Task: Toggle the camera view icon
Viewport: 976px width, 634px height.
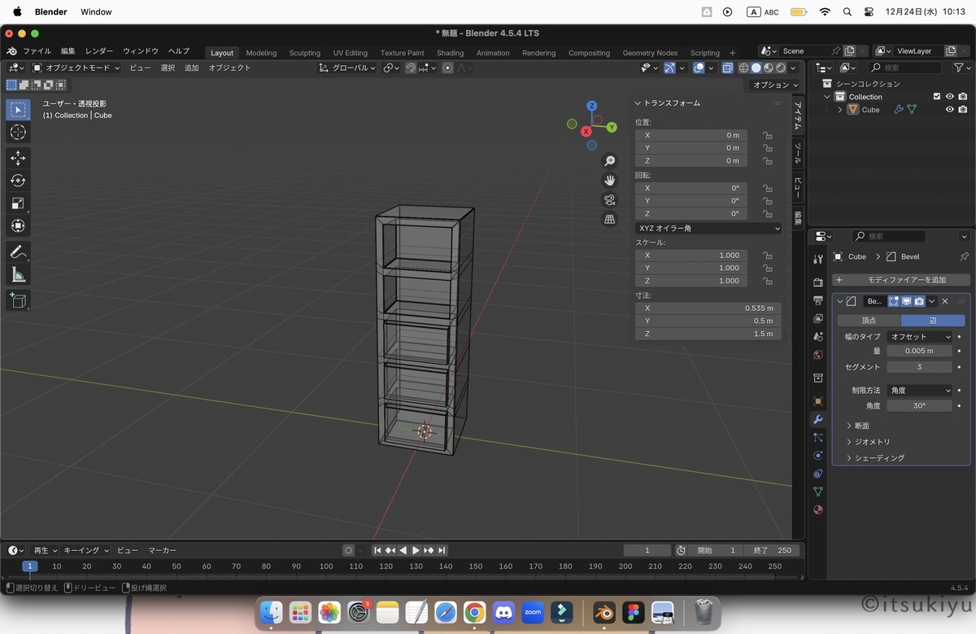Action: [x=610, y=200]
